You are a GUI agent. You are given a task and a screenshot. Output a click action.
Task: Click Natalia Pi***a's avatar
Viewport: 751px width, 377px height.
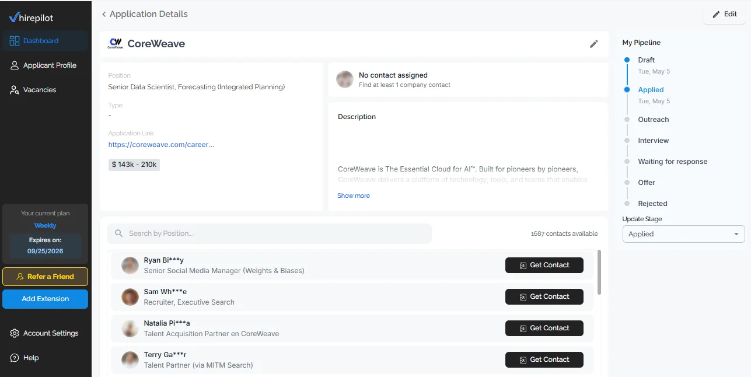click(130, 329)
